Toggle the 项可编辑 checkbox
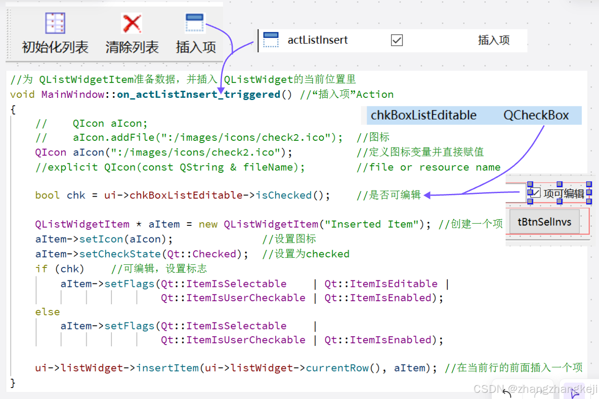The image size is (599, 399). (535, 193)
